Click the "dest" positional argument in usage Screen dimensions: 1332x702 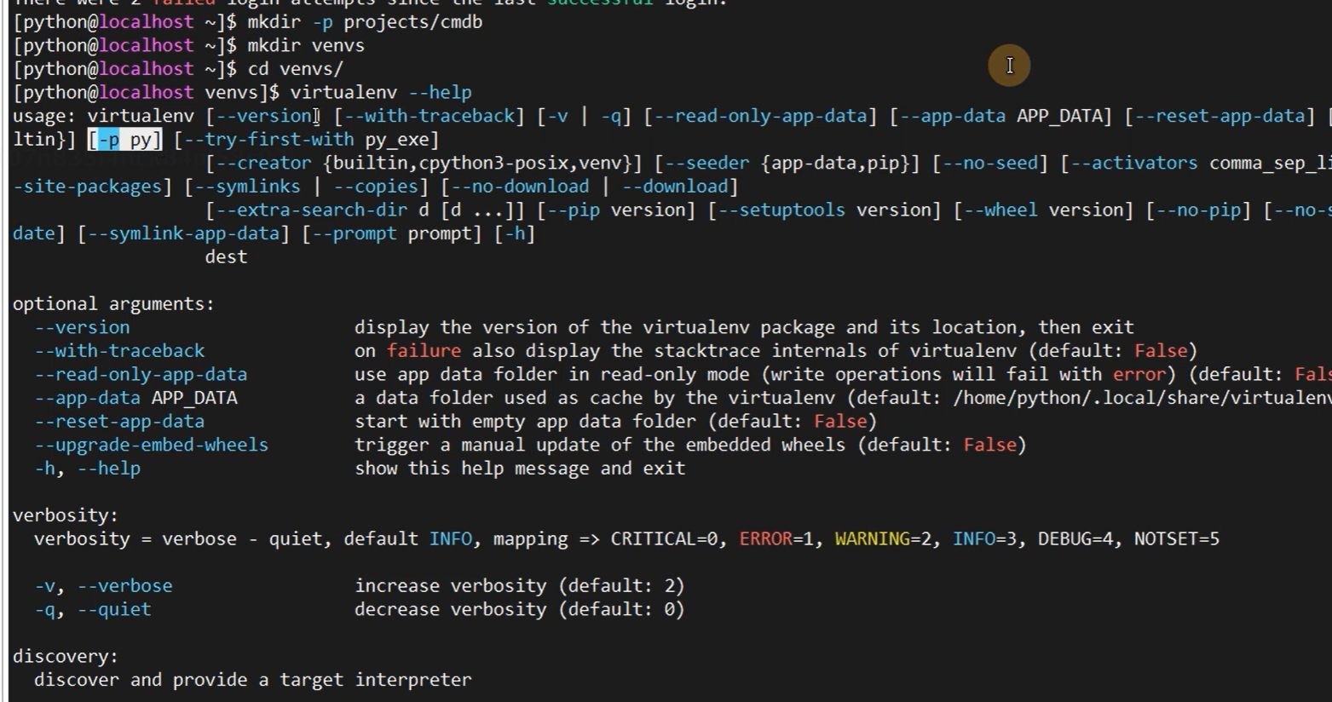pos(226,257)
